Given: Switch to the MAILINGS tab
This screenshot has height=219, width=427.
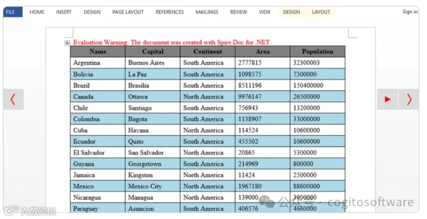Looking at the screenshot, I should click(207, 12).
